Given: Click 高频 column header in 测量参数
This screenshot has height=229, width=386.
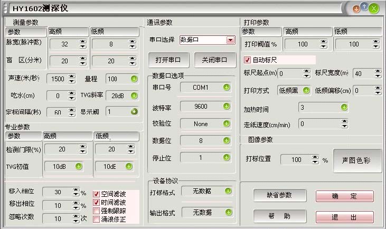Looking at the screenshot, I should [68, 32].
